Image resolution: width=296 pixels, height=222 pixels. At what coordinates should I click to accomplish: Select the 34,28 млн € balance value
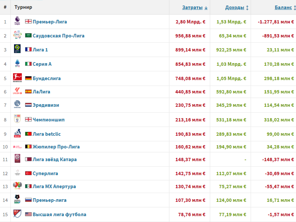pos(280,147)
